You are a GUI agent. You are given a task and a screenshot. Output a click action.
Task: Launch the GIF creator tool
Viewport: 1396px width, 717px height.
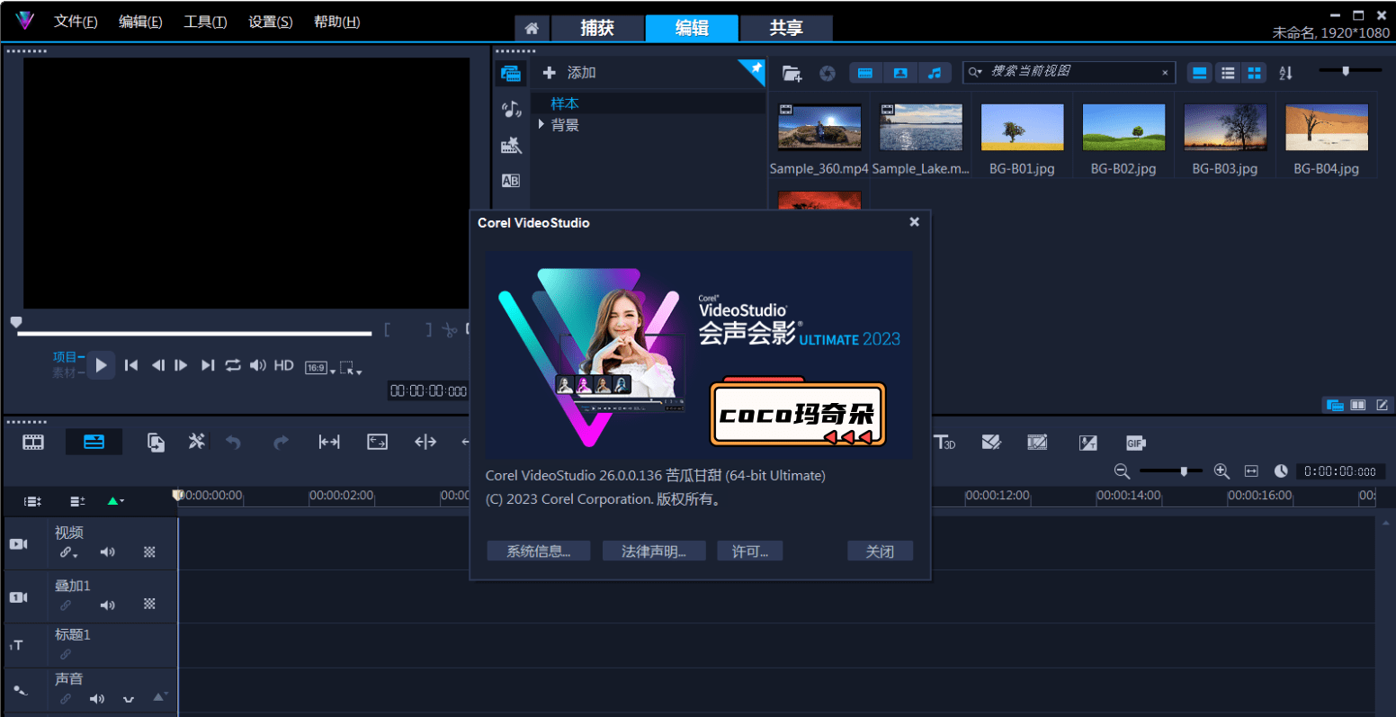click(x=1134, y=443)
